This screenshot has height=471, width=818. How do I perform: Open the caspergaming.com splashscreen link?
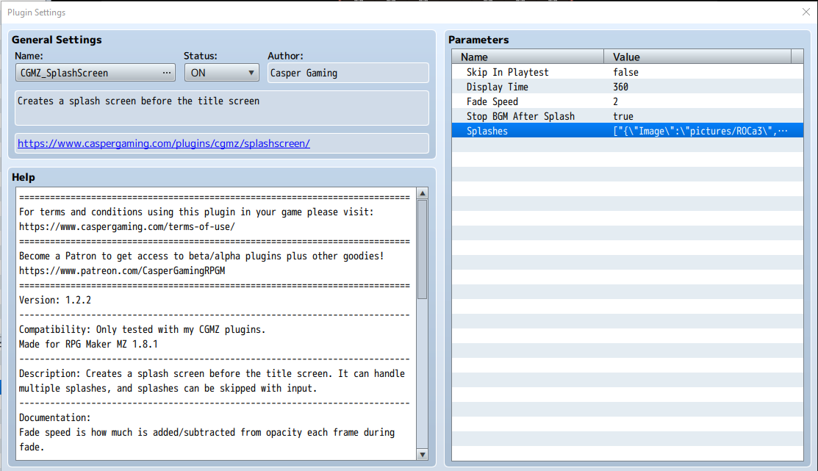164,143
